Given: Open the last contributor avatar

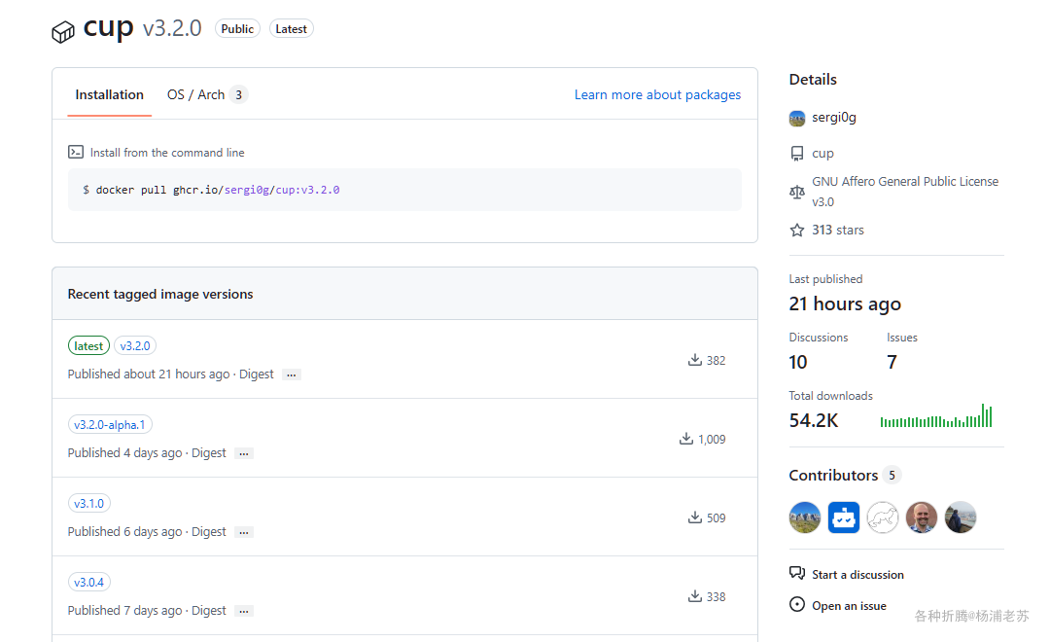Looking at the screenshot, I should coord(961,517).
